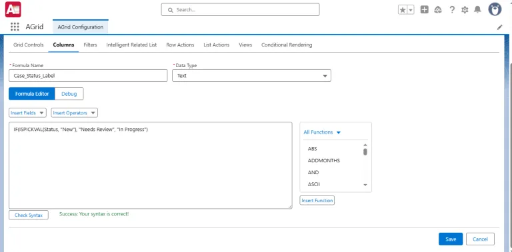Open the Favorites star icon
The image size is (512, 252).
pos(403,10)
